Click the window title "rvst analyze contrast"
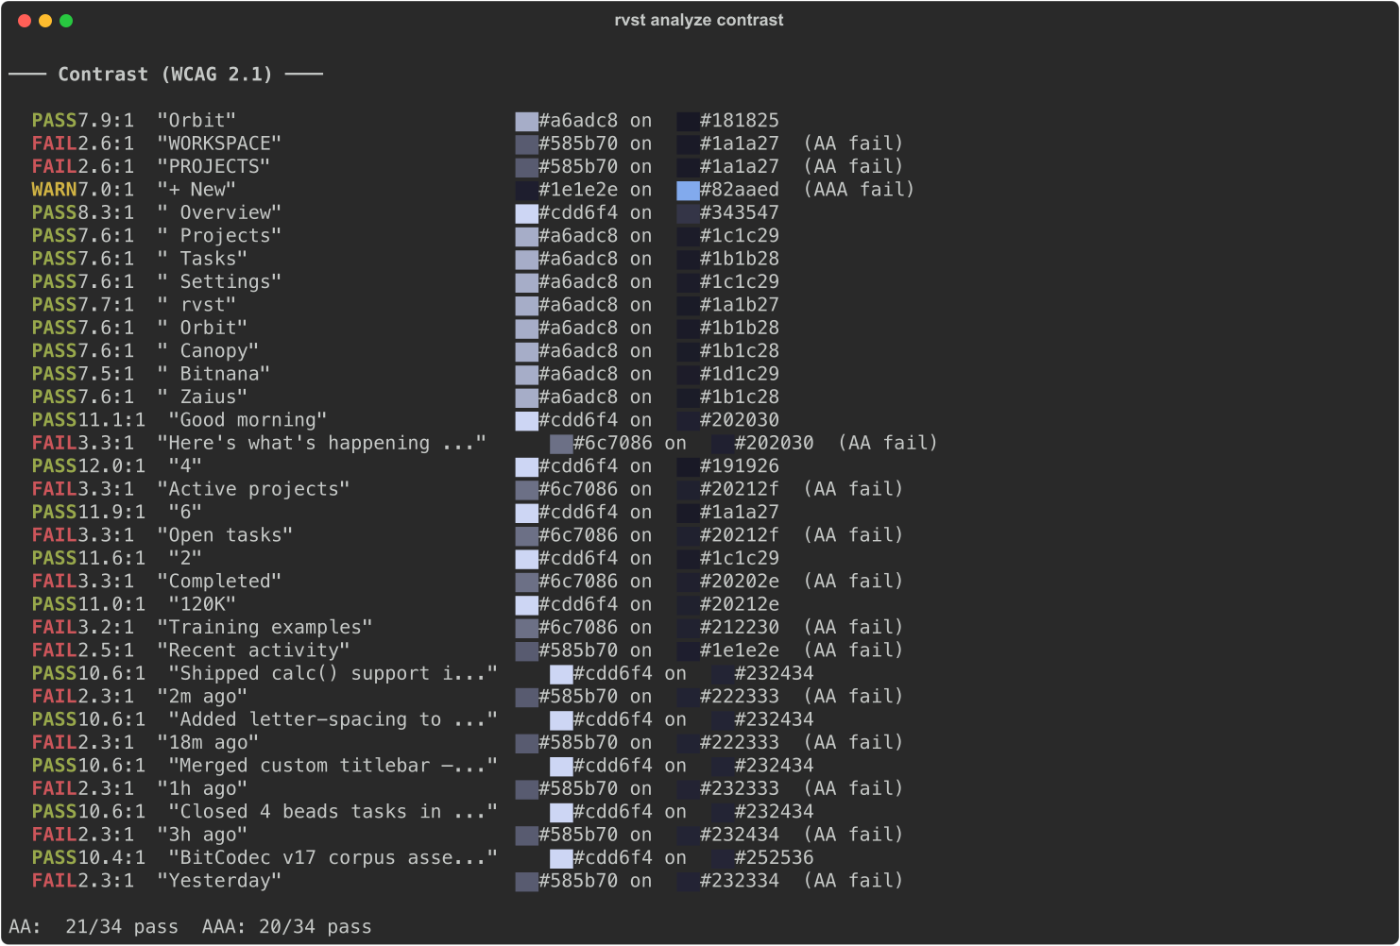This screenshot has width=1400, height=946. click(x=699, y=20)
